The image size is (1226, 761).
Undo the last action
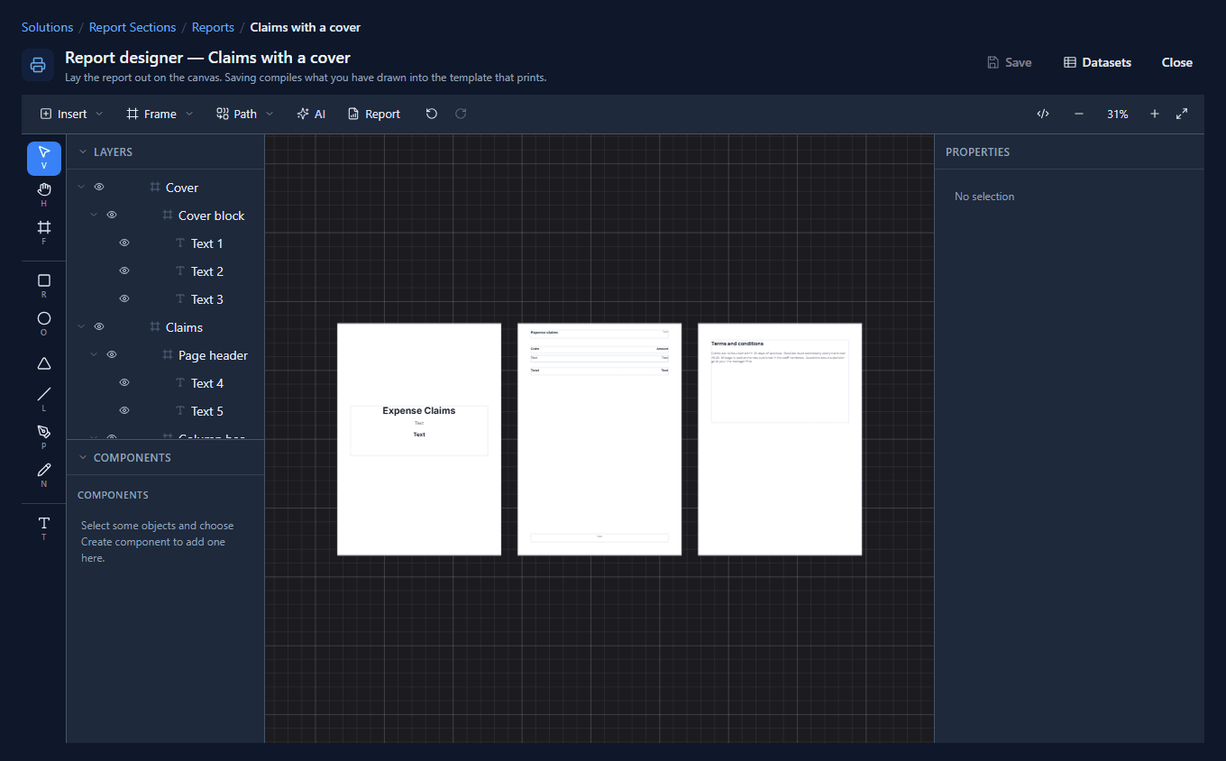[x=432, y=114]
